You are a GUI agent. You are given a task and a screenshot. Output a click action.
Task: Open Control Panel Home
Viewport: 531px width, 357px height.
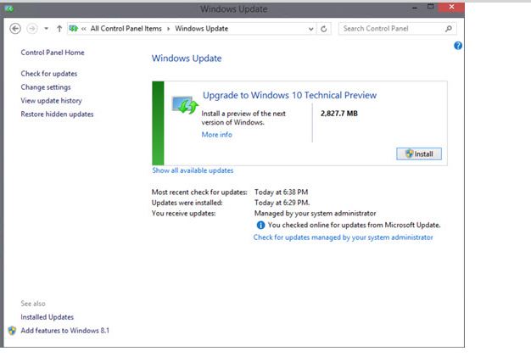coord(53,53)
